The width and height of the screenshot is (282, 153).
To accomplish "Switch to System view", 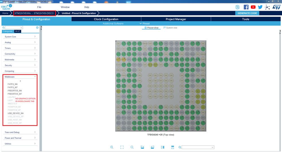I will (170, 28).
